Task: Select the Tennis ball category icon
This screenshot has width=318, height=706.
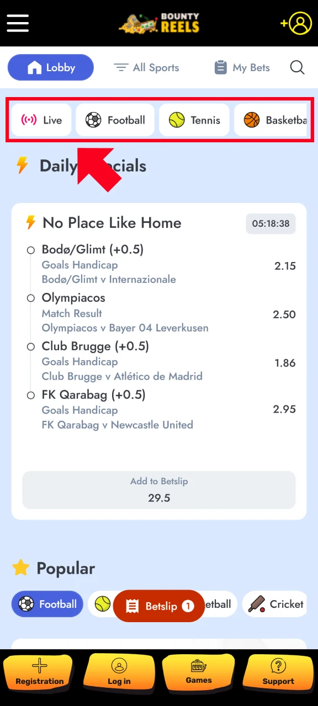Action: pyautogui.click(x=177, y=120)
